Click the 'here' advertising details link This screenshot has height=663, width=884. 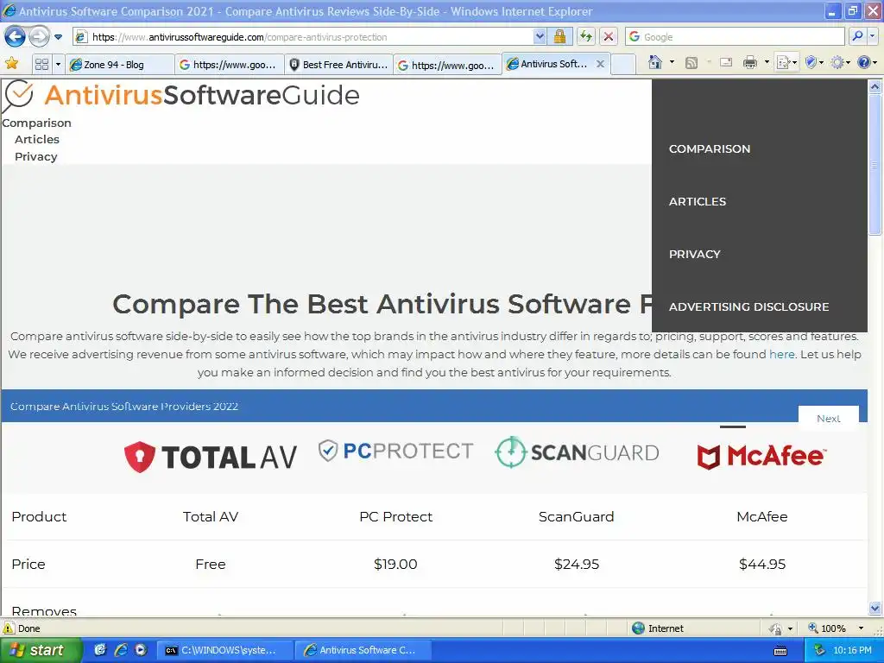point(782,354)
